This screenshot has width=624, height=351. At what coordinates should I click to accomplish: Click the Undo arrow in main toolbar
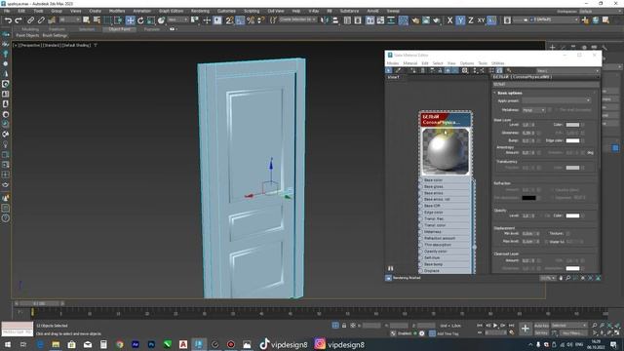[x=8, y=20]
